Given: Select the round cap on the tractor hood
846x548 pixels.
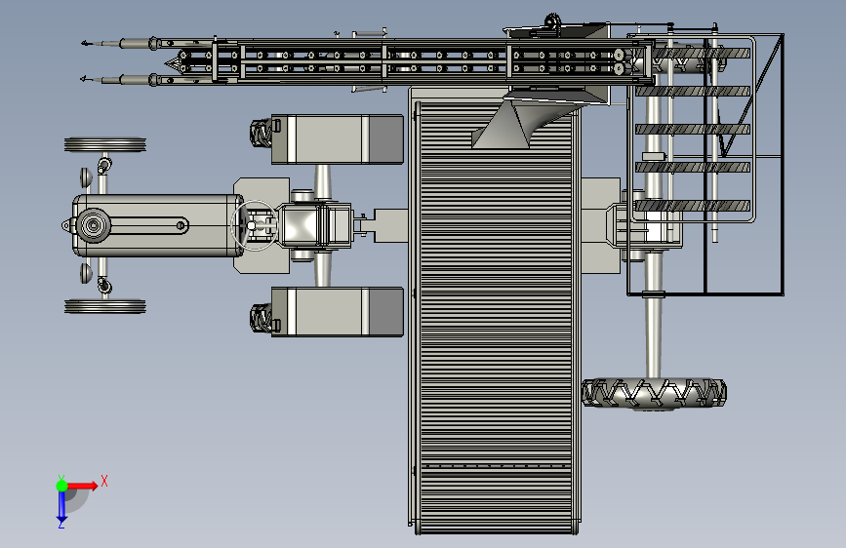Looking at the screenshot, I should point(93,225).
